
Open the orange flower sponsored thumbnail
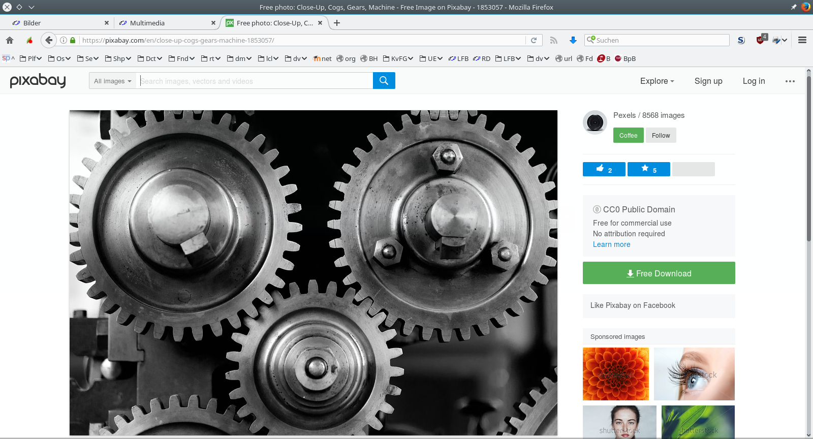pos(616,374)
